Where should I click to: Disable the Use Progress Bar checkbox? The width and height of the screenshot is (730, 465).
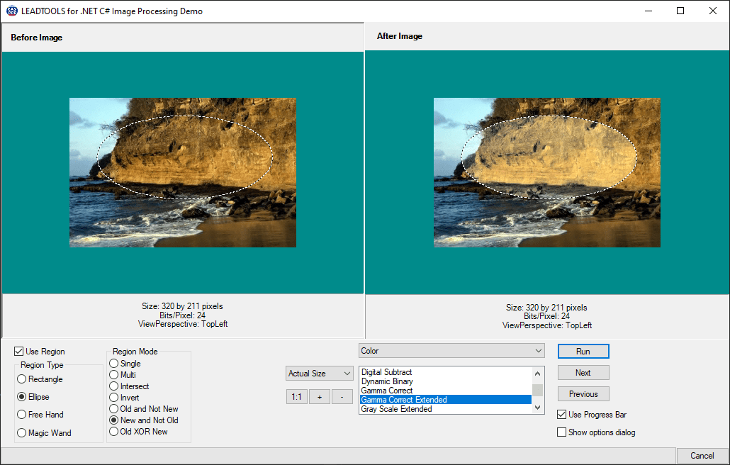click(x=561, y=414)
